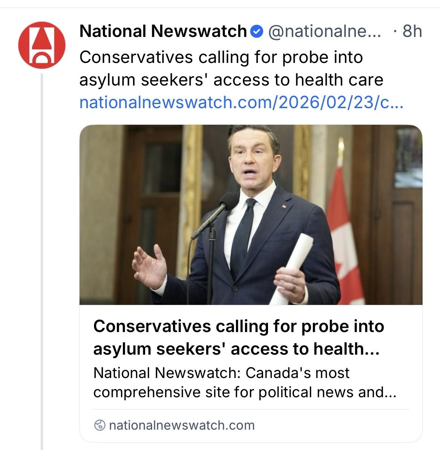Image resolution: width=441 pixels, height=450 pixels.
Task: Click the globe icon beside the card domain
Action: [x=100, y=426]
